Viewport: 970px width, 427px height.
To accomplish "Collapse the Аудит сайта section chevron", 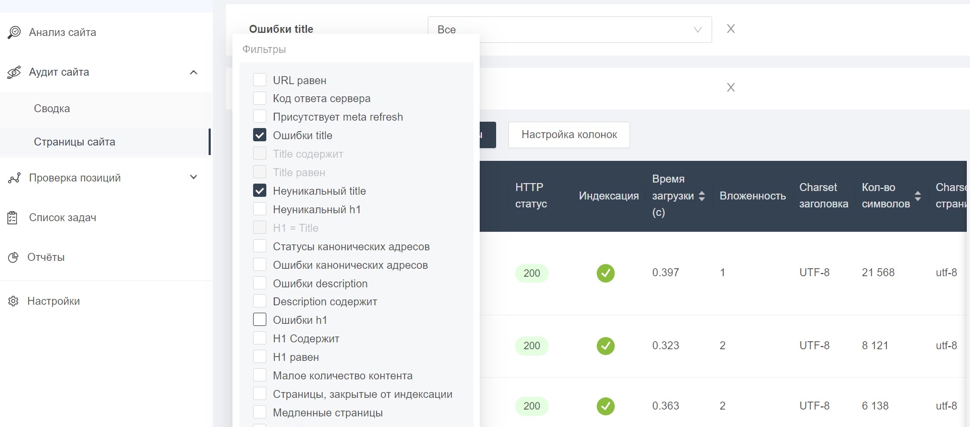I will tap(194, 72).
